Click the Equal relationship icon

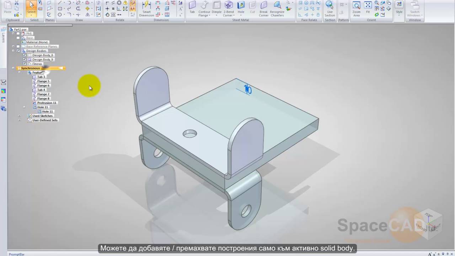pos(113,9)
